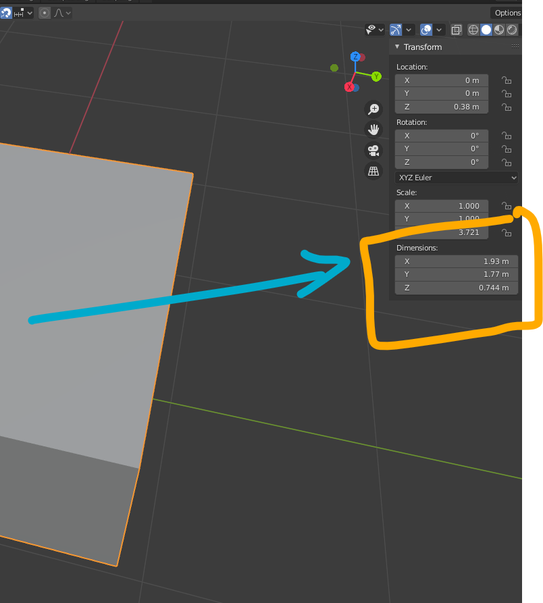
Task: Click the Location X field
Action: tap(442, 80)
